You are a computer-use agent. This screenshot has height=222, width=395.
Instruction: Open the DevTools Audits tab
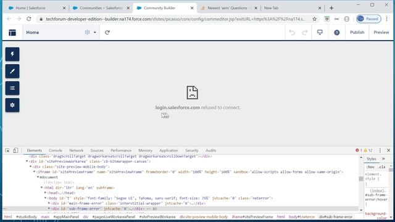211,150
